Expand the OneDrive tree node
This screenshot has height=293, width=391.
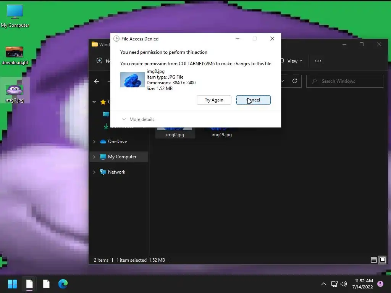94,142
